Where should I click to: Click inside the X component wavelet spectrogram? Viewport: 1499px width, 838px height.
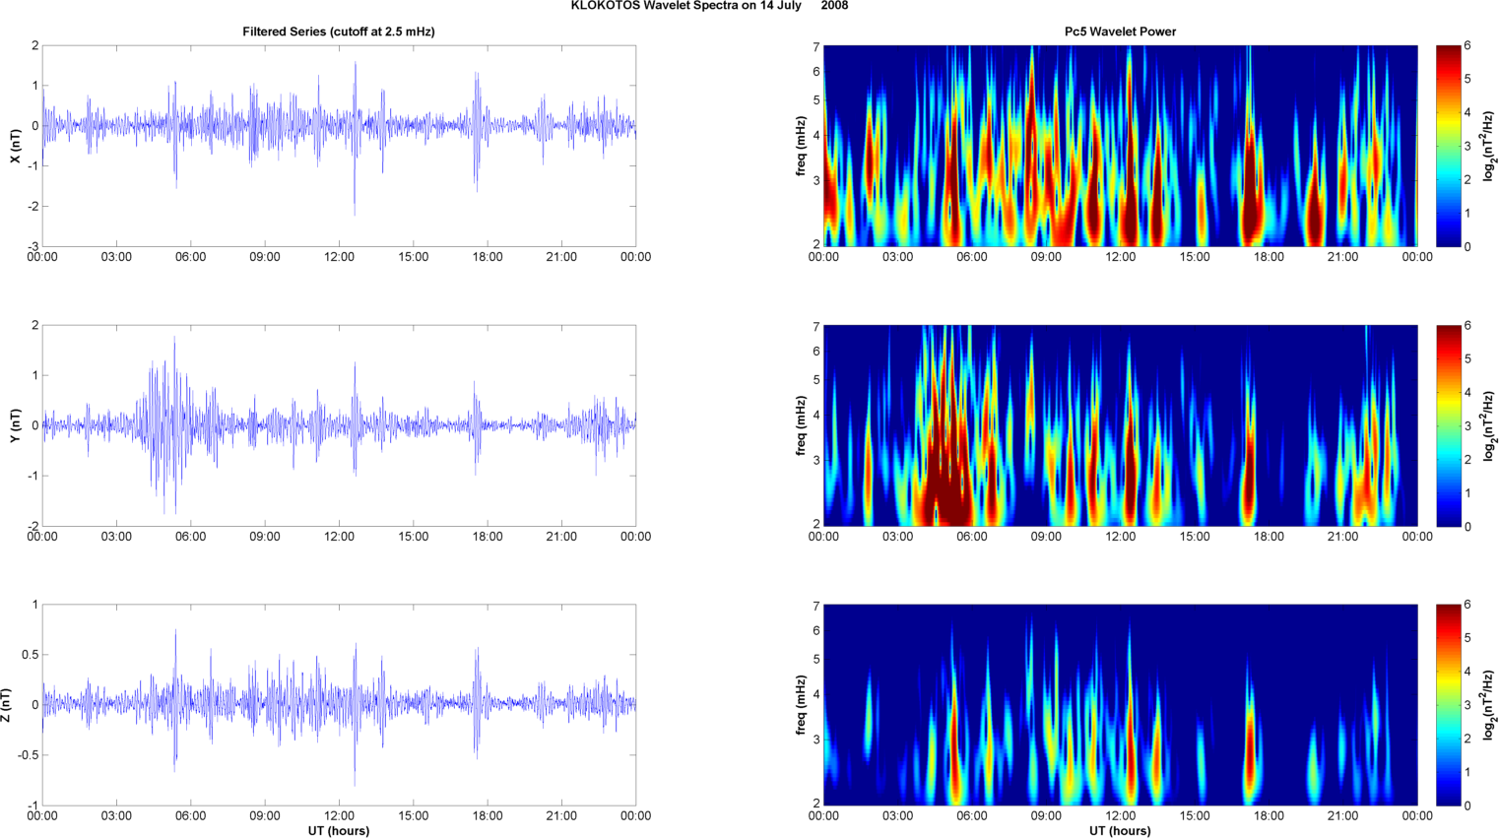tap(1120, 146)
